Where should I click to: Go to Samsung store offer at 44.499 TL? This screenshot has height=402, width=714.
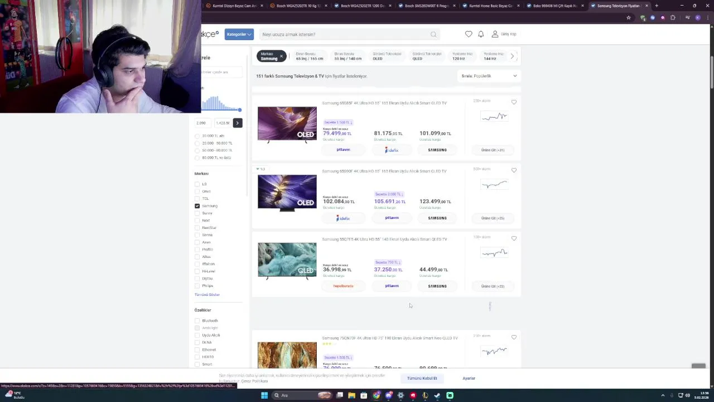437,286
